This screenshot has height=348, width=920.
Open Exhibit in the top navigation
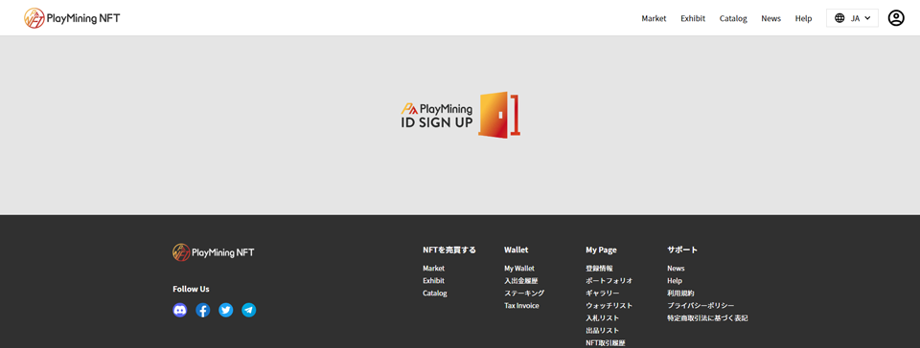point(693,19)
